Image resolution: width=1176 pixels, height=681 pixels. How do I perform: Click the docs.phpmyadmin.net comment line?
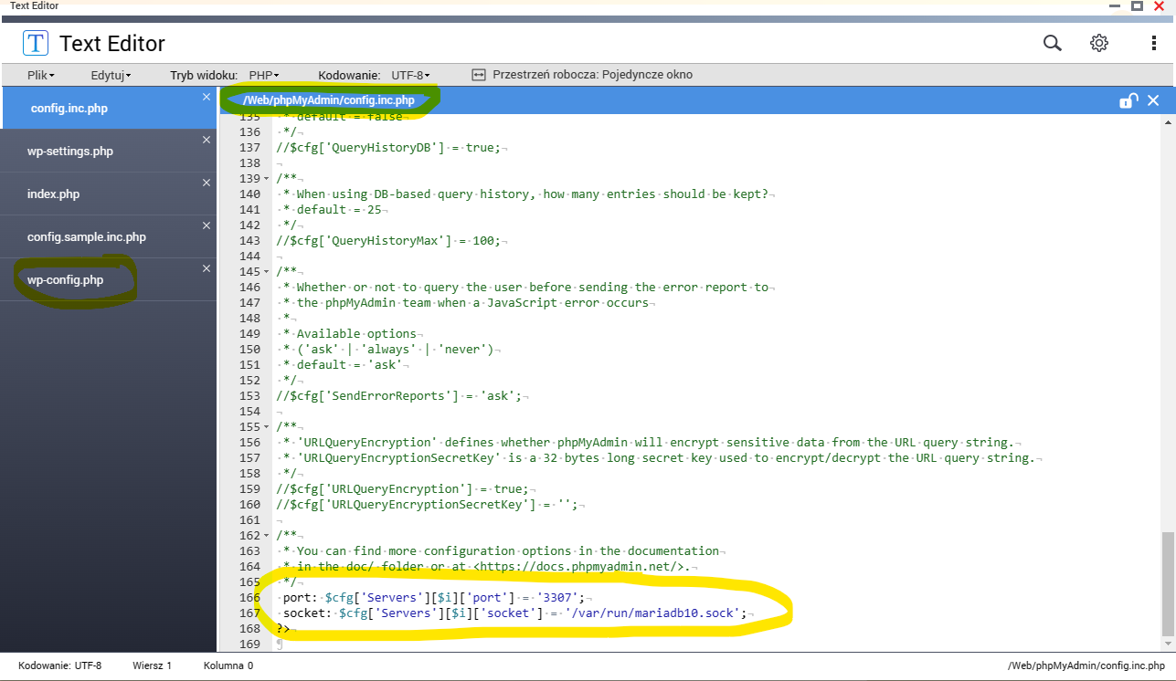click(489, 567)
